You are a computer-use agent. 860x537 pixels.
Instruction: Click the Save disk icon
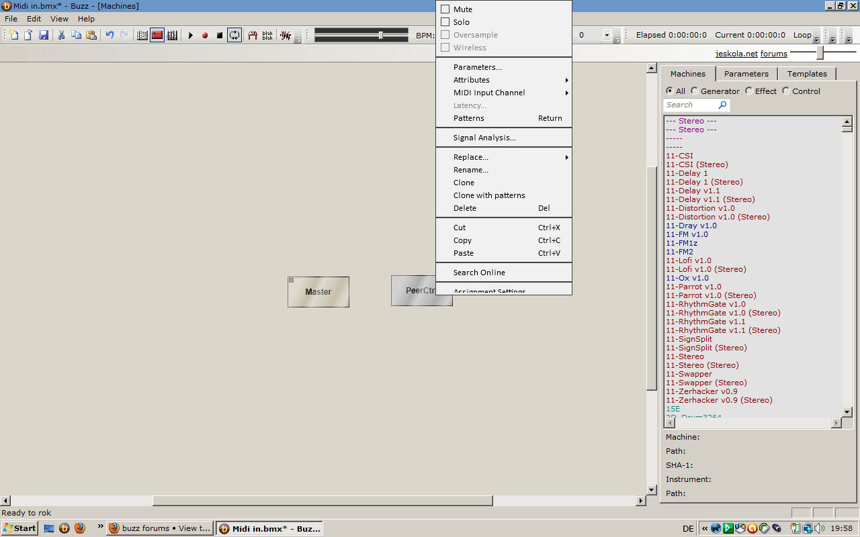coord(43,36)
